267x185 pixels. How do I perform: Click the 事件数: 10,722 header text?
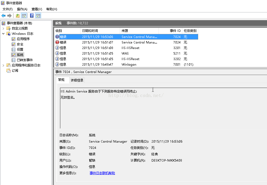77,23
